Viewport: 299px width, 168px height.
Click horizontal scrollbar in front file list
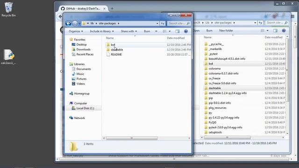click(132, 138)
